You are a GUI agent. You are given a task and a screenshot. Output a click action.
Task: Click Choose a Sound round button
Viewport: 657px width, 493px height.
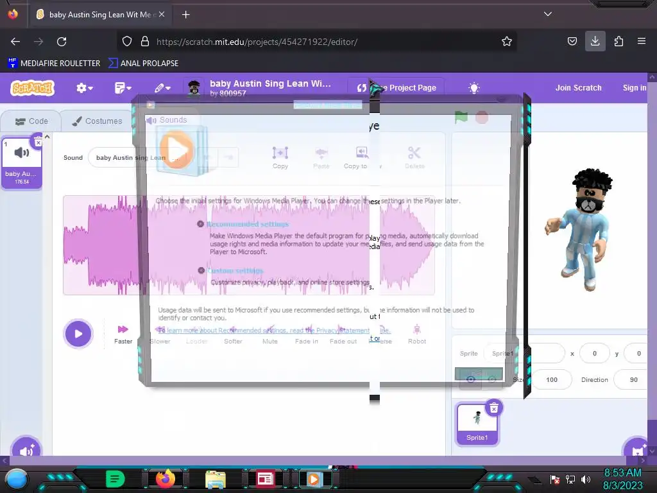pos(26,451)
